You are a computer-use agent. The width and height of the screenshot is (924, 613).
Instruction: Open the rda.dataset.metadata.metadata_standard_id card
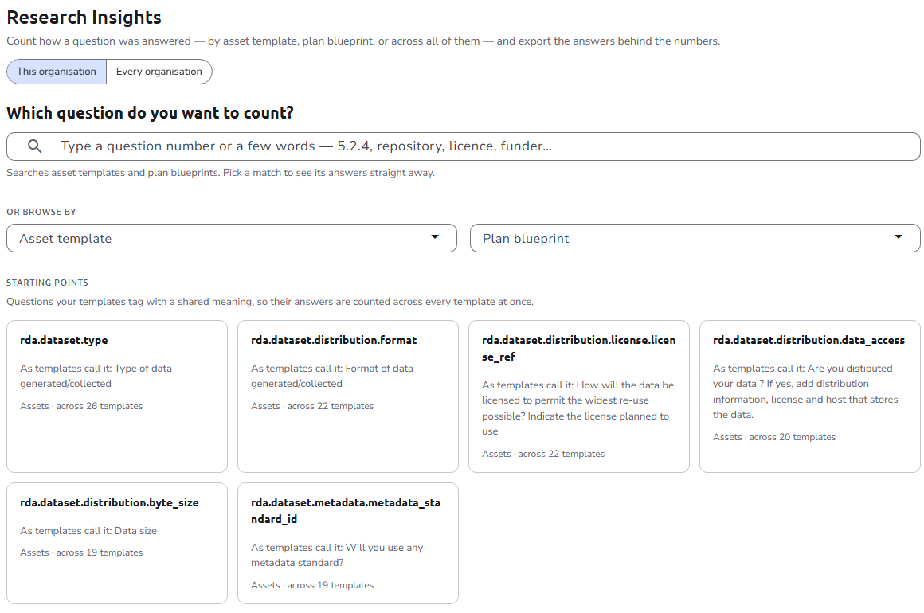pos(347,543)
